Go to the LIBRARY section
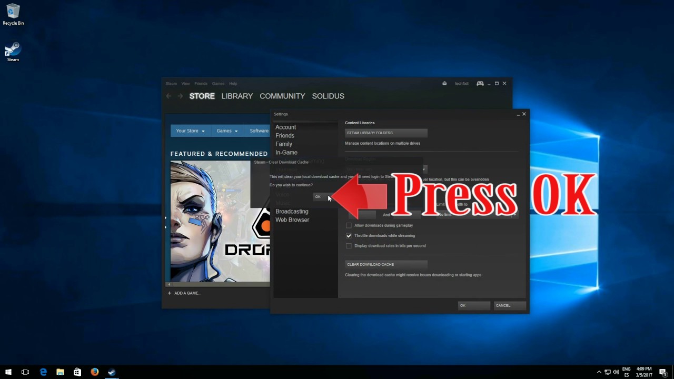674x379 pixels. 237,96
